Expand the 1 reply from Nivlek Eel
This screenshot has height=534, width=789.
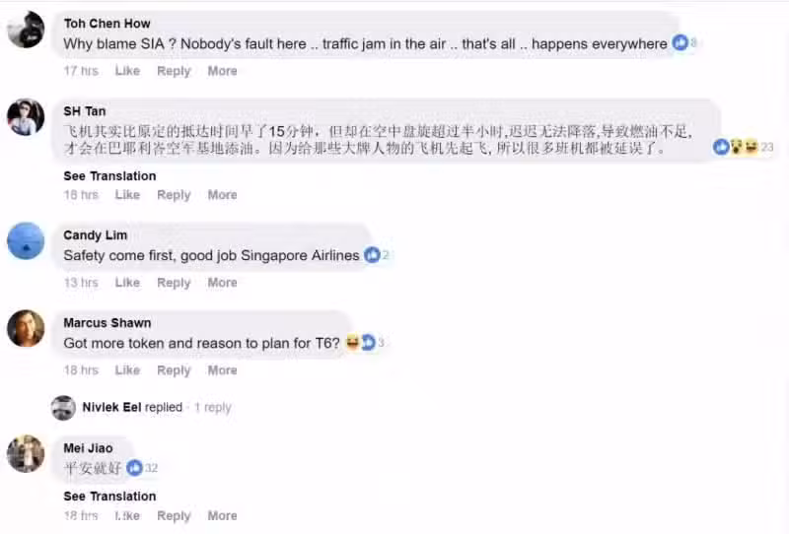coord(213,407)
